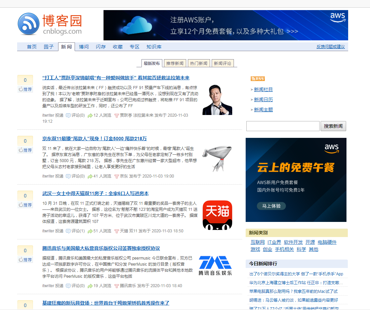Click 推荐 thumbs-up on the 京东双11 article
The width and height of the screenshot is (370, 310).
(25, 150)
